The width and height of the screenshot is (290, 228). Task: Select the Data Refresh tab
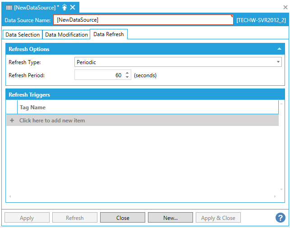(108, 34)
